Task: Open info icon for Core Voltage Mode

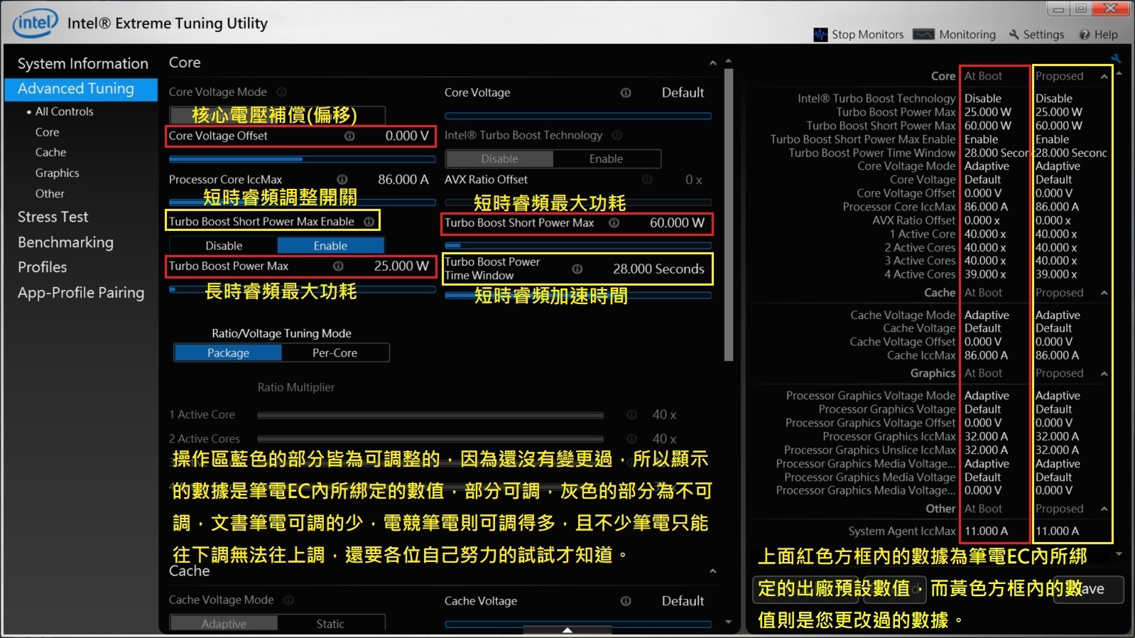Action: (281, 92)
